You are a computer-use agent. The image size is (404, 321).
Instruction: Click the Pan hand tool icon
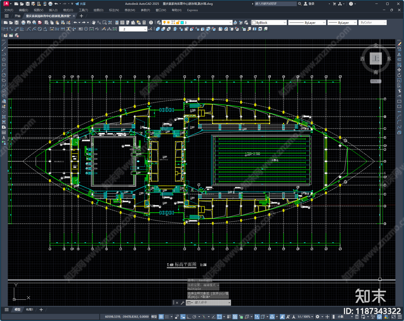pos(93,22)
